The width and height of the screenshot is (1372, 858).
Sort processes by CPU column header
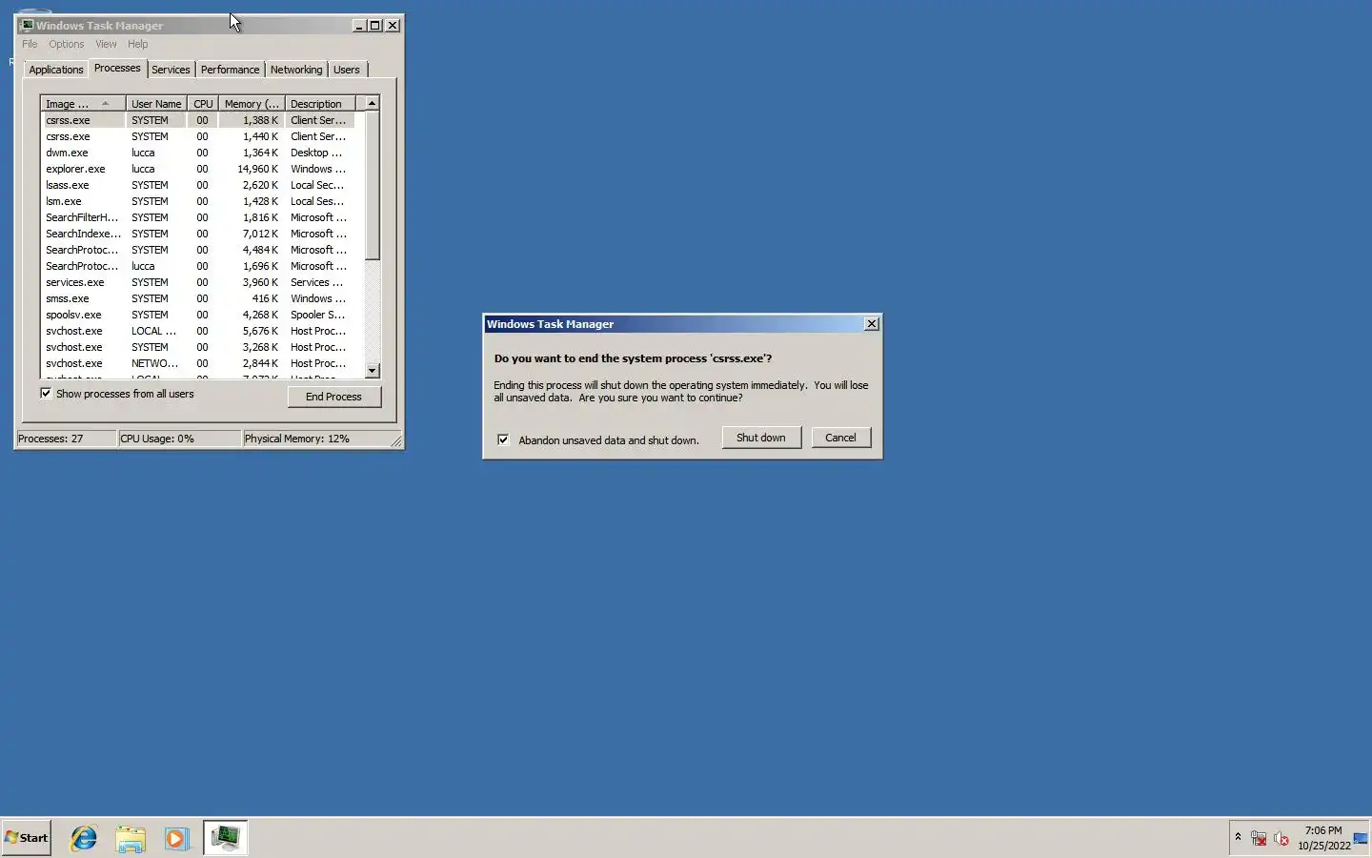pos(203,104)
